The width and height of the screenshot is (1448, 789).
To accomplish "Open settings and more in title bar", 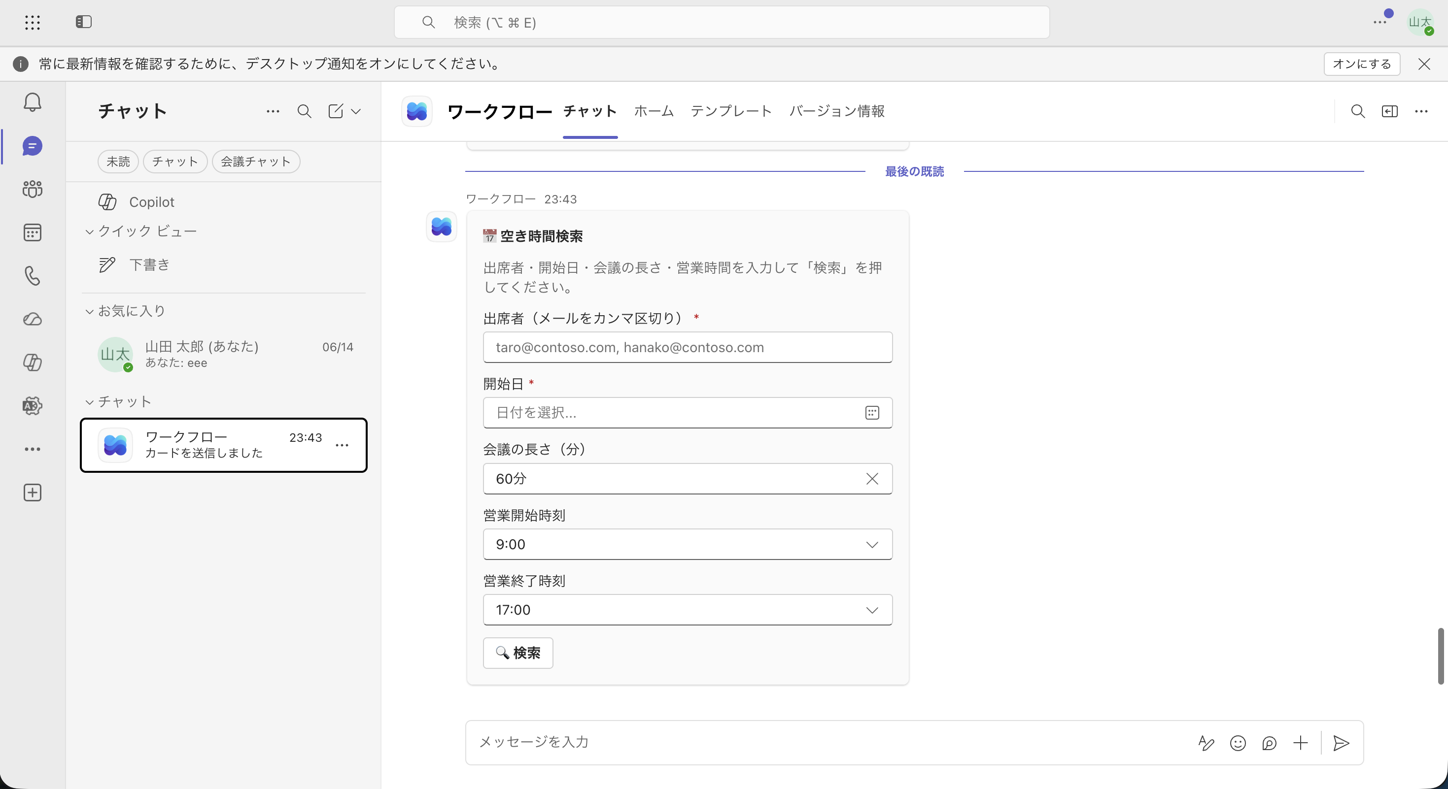I will pyautogui.click(x=1380, y=23).
